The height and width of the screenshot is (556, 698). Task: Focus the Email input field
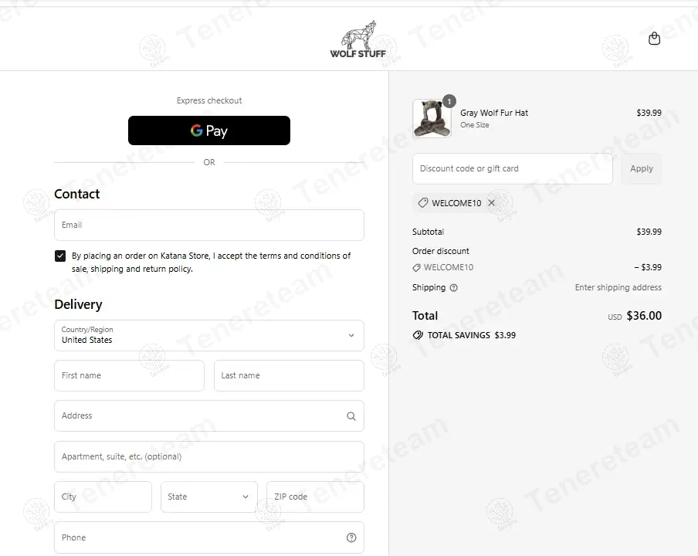209,225
